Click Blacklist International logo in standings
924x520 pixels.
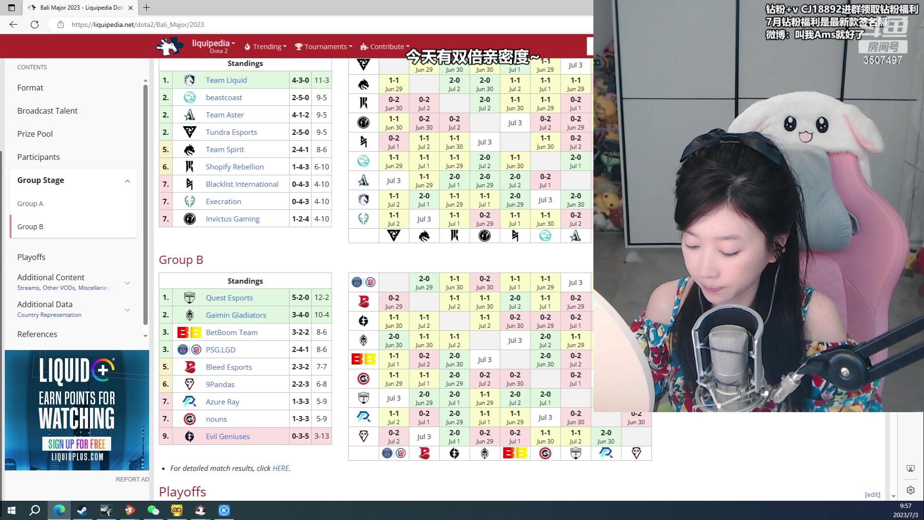point(190,184)
